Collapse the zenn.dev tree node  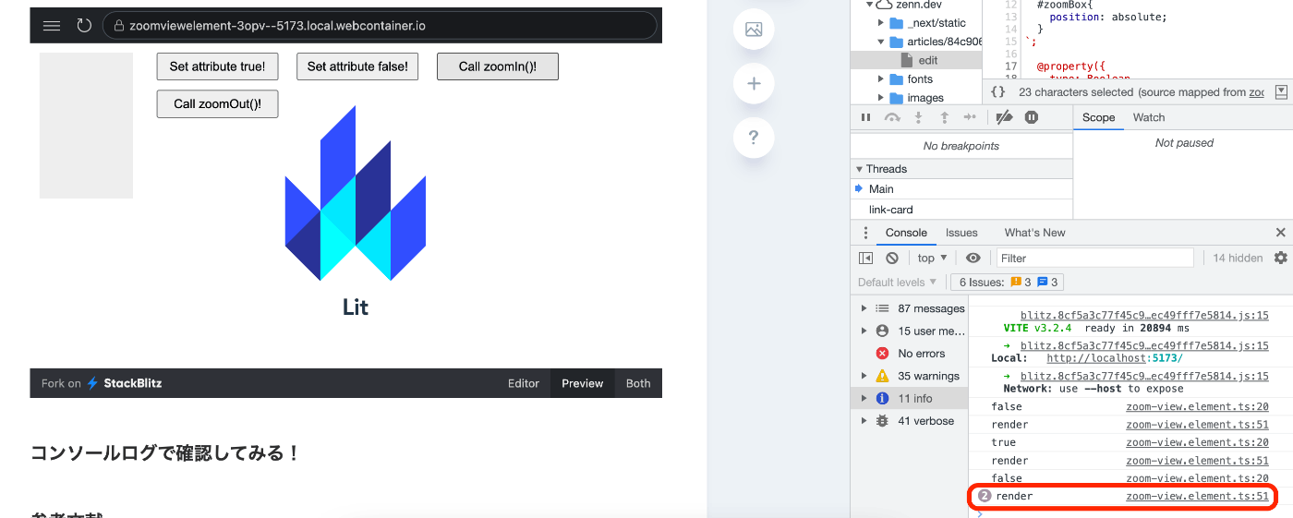tap(869, 5)
